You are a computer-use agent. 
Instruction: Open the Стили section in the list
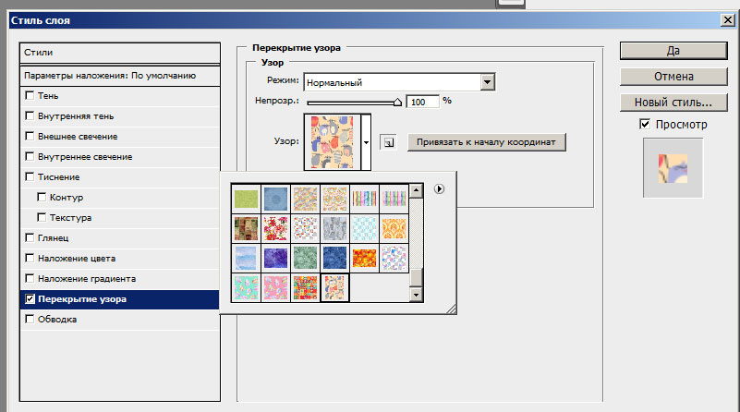point(120,53)
